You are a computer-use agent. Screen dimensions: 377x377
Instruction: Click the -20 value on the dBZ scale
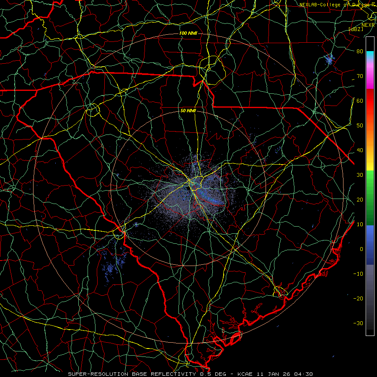358,298
